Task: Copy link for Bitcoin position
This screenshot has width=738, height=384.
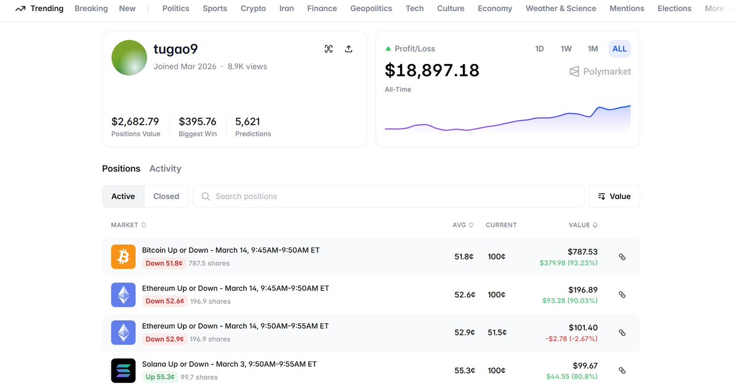Action: pyautogui.click(x=622, y=257)
